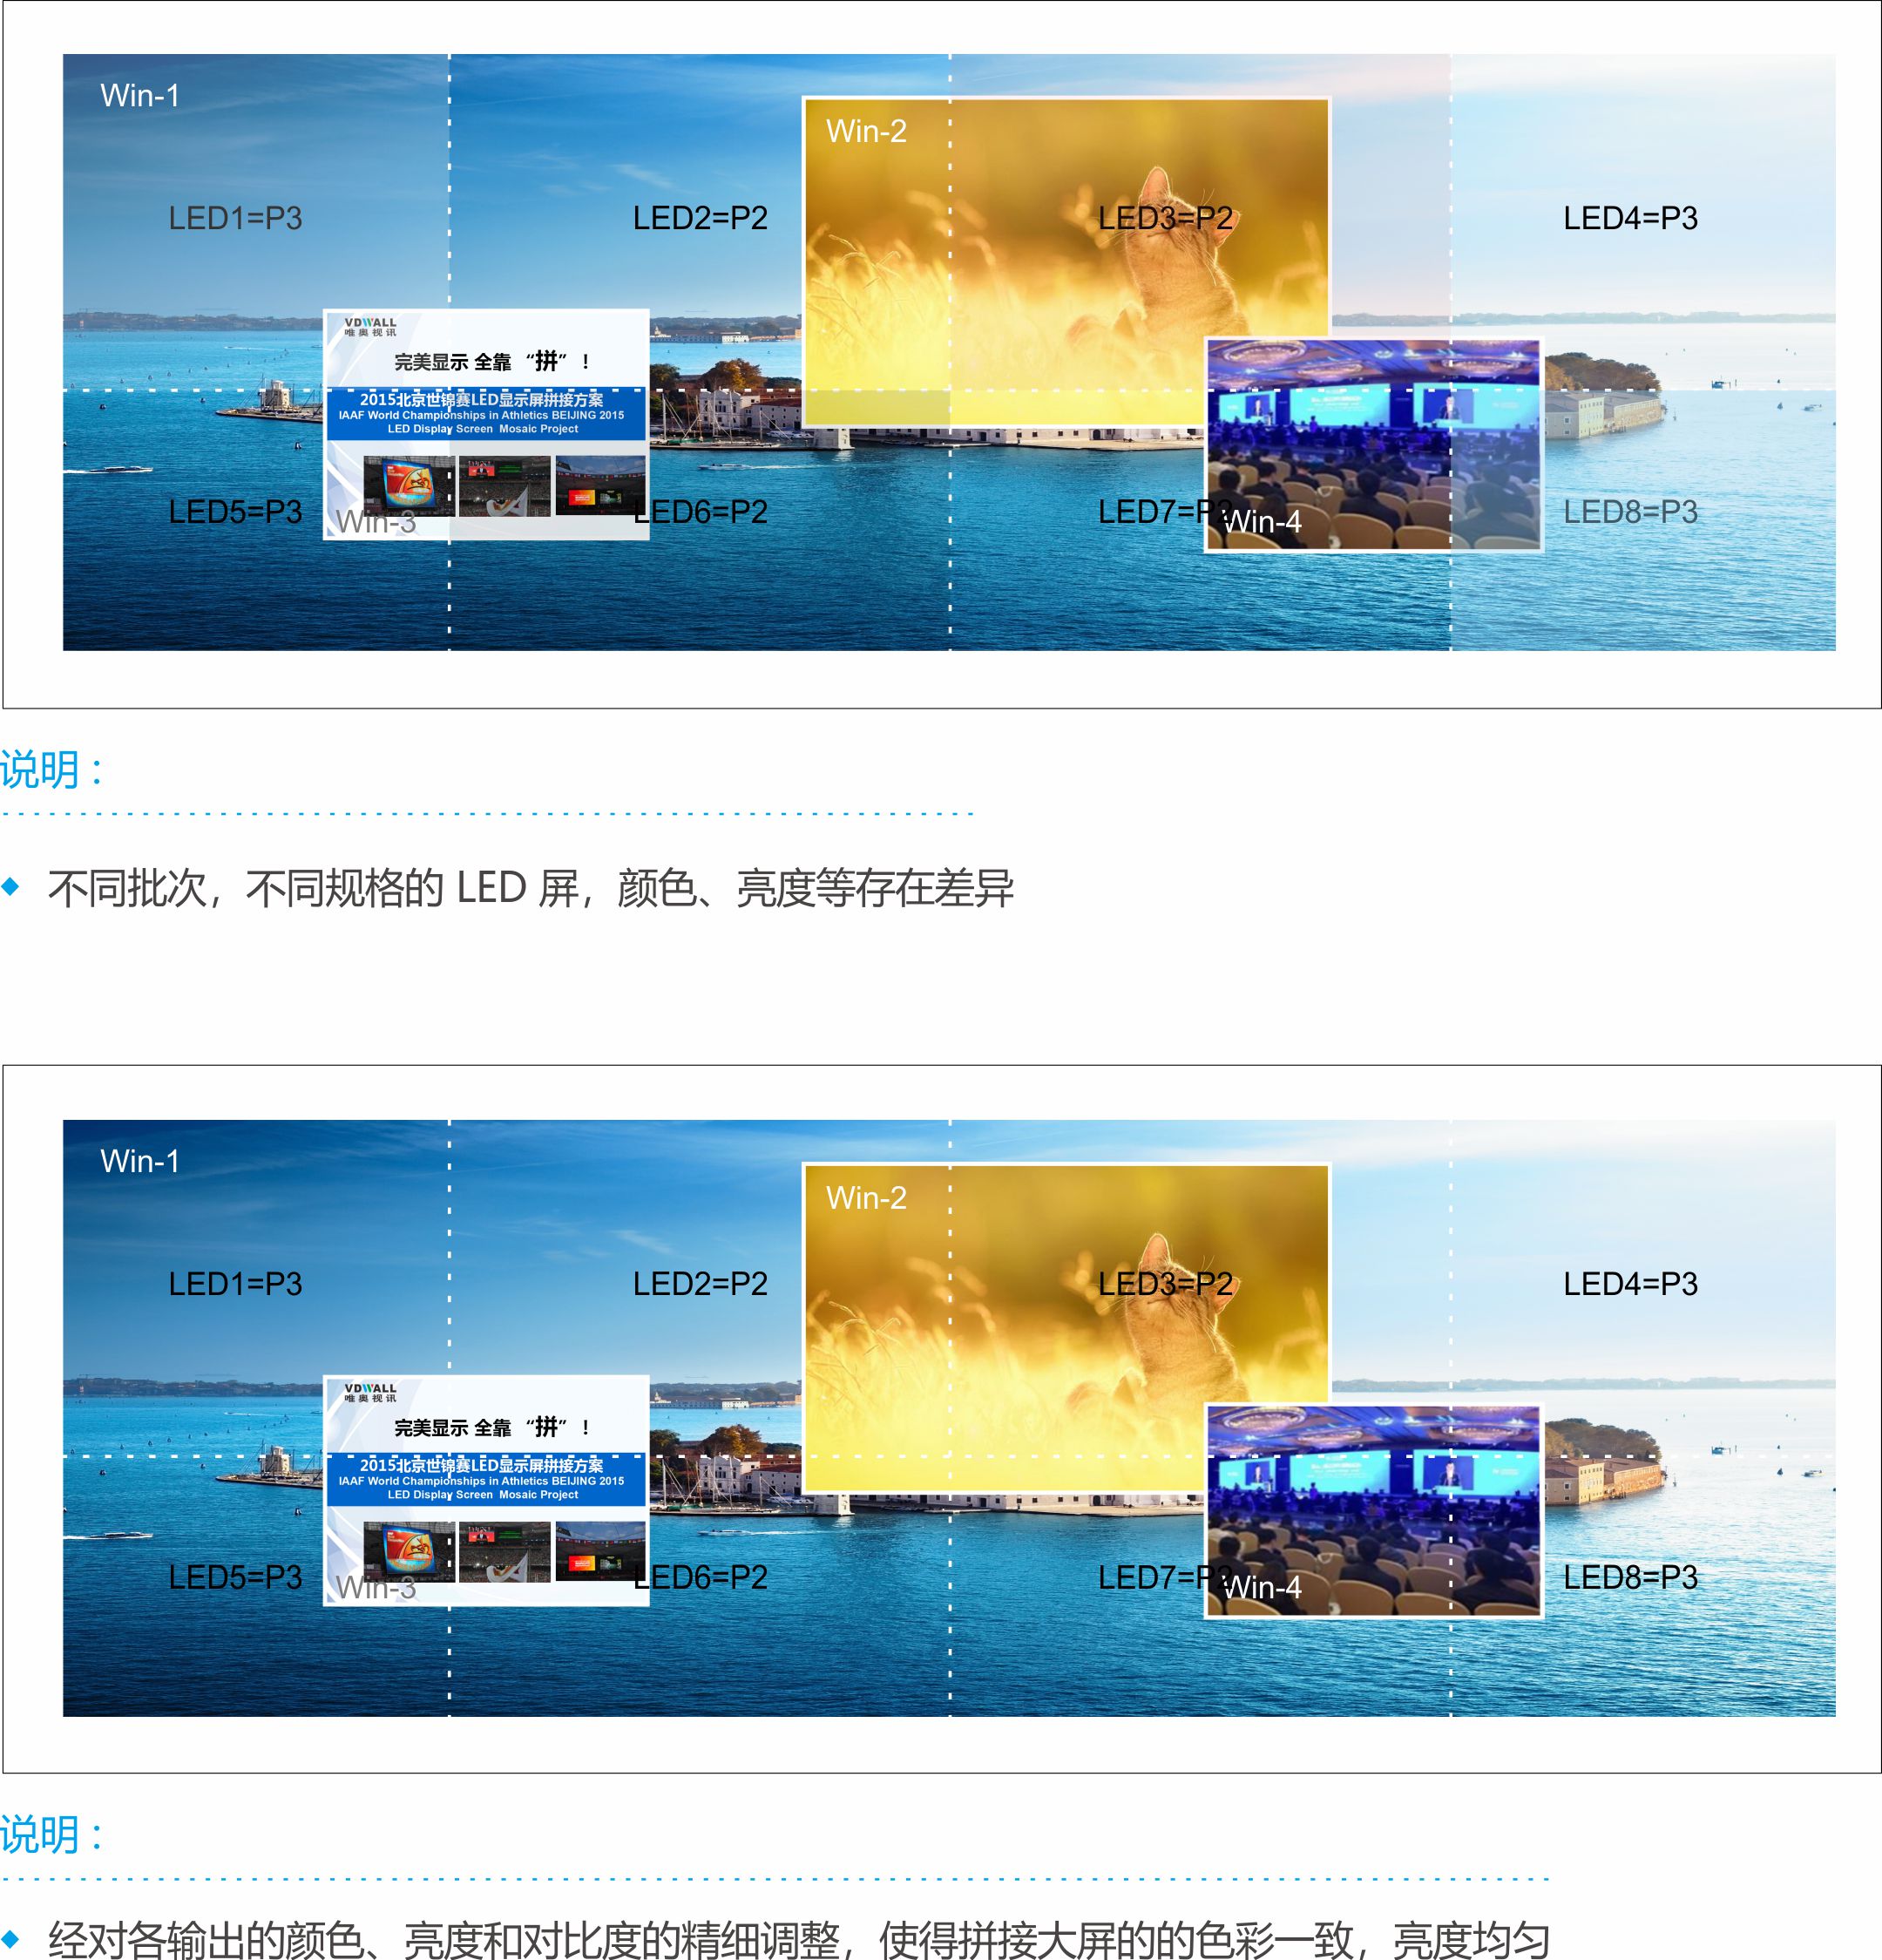Screen dimensions: 1882x1960
Task: Click faded LED8=P3 label in top diagram
Action: coord(1630,512)
